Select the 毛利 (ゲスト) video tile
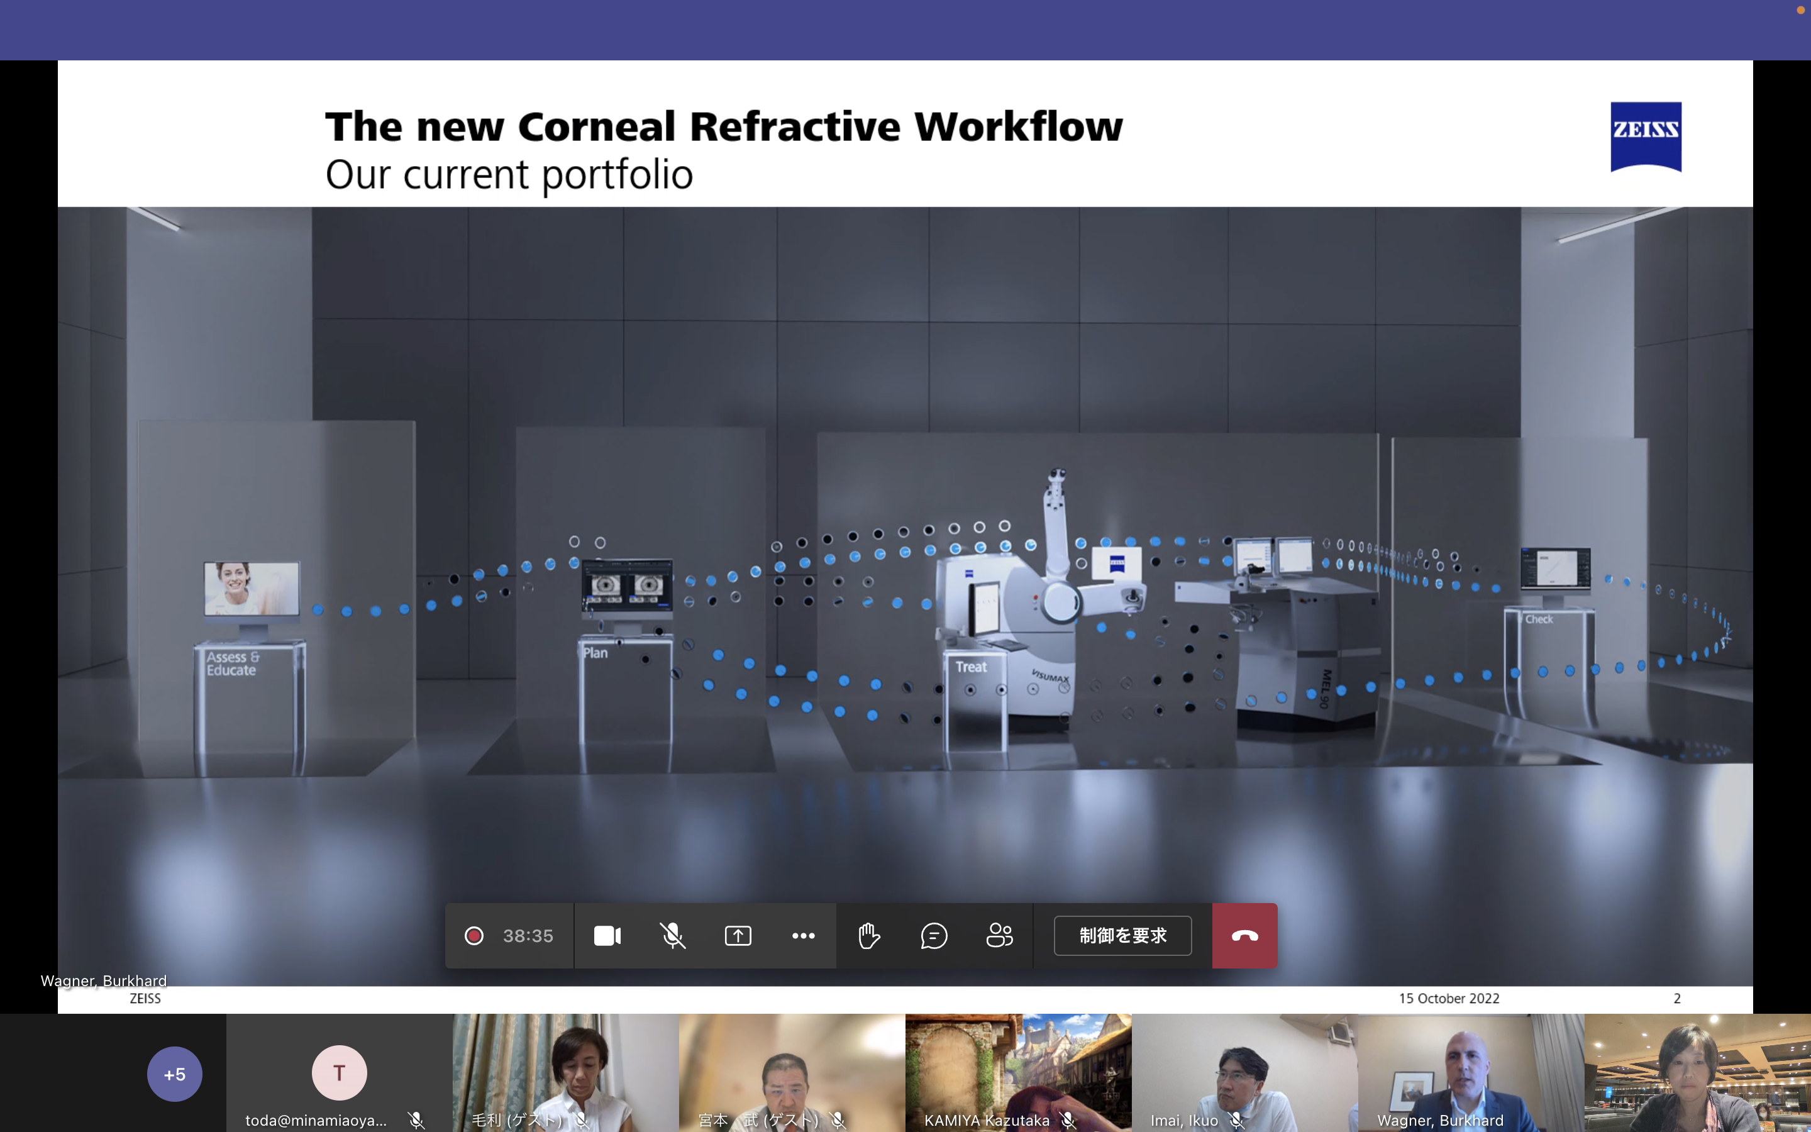Viewport: 1811px width, 1132px height. pos(566,1073)
